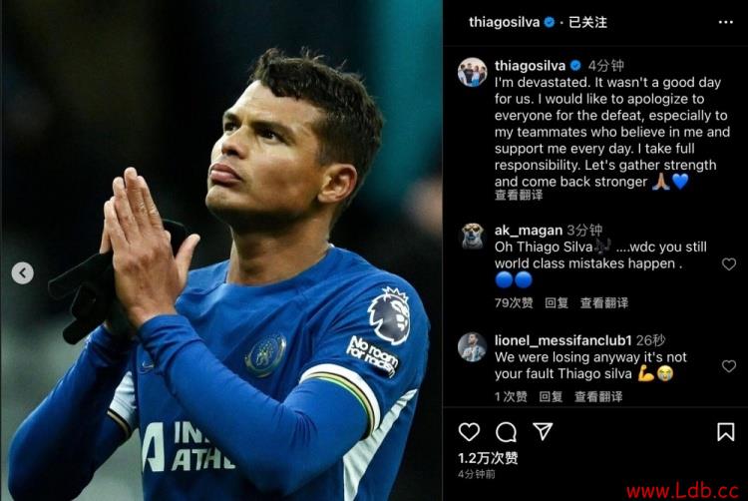This screenshot has height=501, width=748.
Task: Open ak_magan's dog profile picture
Action: click(473, 237)
